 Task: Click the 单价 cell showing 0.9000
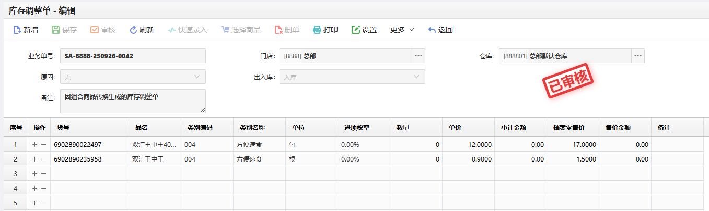click(x=468, y=159)
